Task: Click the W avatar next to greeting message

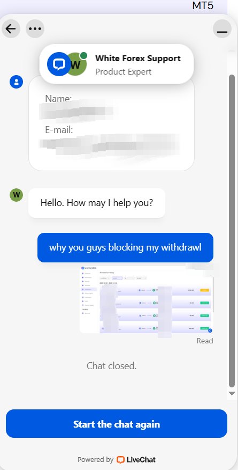Action: (x=16, y=195)
